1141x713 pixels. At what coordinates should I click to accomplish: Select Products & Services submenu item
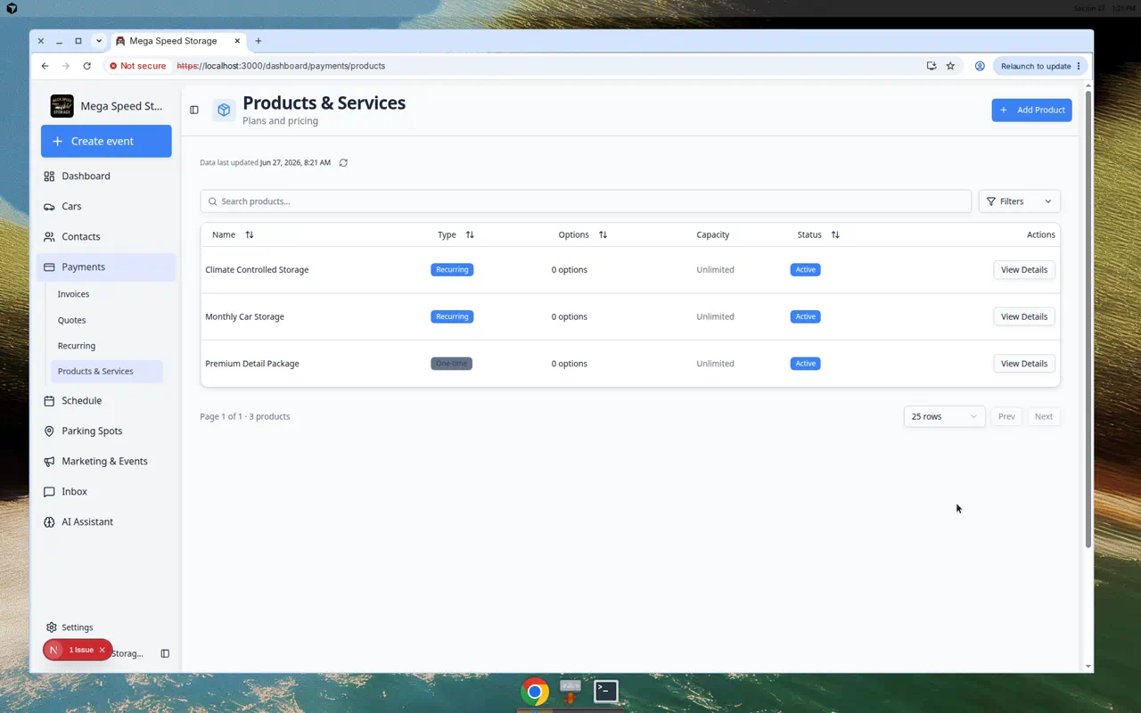coord(106,371)
